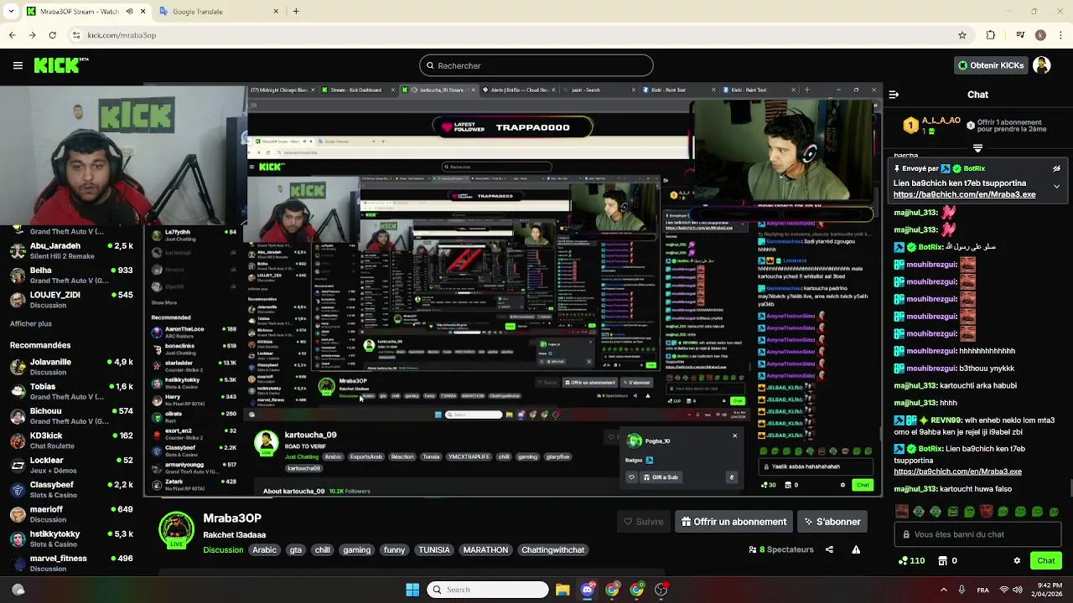Select the MARATHON tag
The width and height of the screenshot is (1073, 603).
pyautogui.click(x=485, y=550)
